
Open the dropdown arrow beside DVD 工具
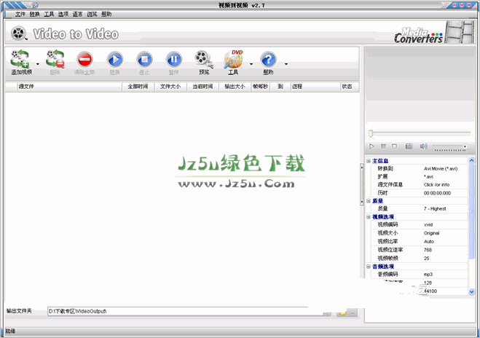pyautogui.click(x=251, y=63)
